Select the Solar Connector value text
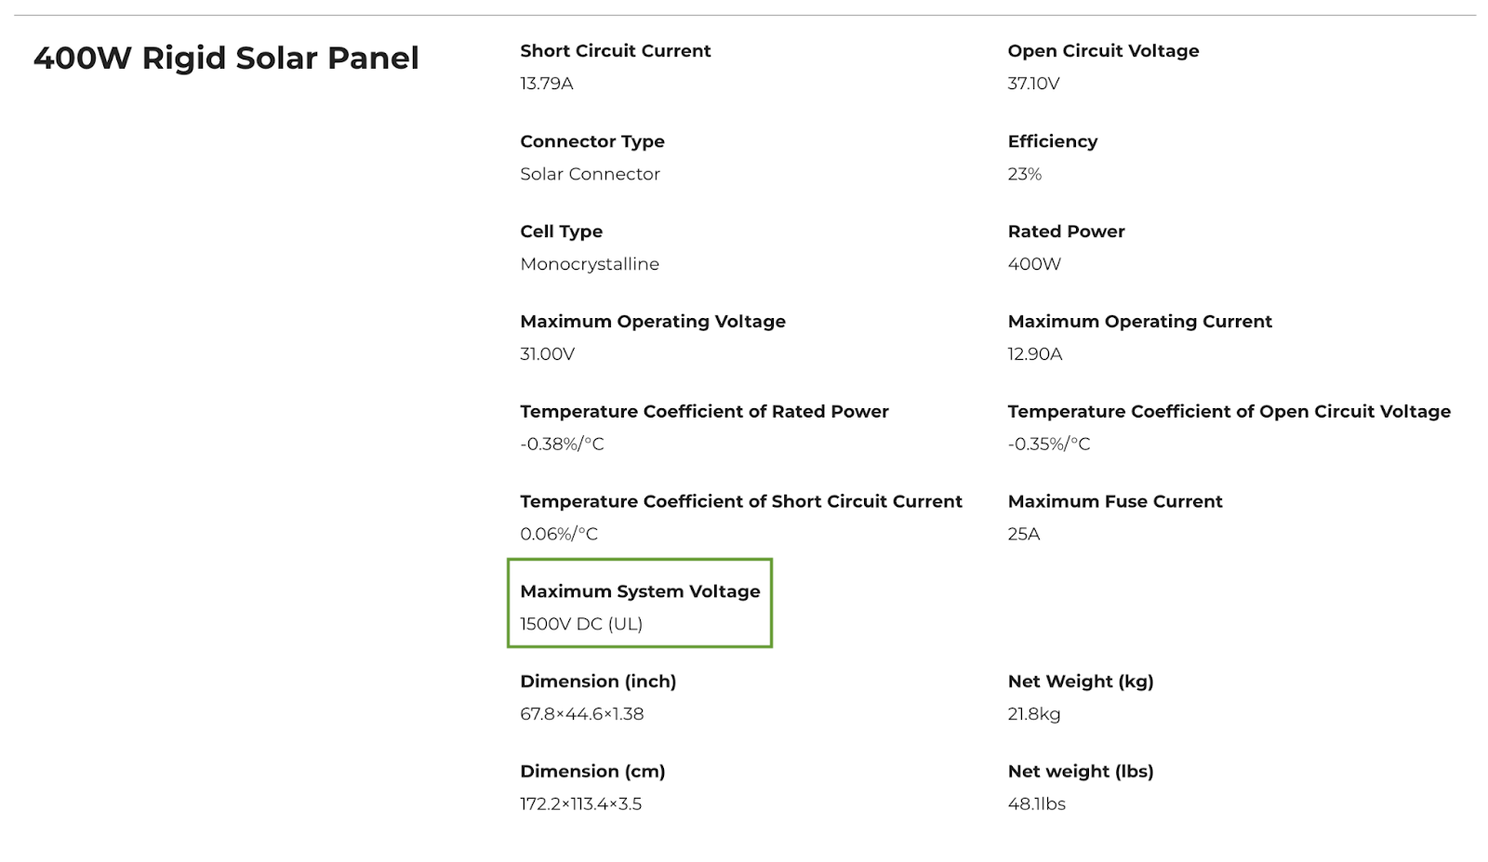1488x862 pixels. pos(590,174)
